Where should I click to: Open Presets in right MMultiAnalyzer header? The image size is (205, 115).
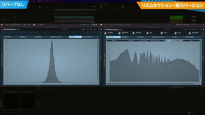tap(168, 29)
